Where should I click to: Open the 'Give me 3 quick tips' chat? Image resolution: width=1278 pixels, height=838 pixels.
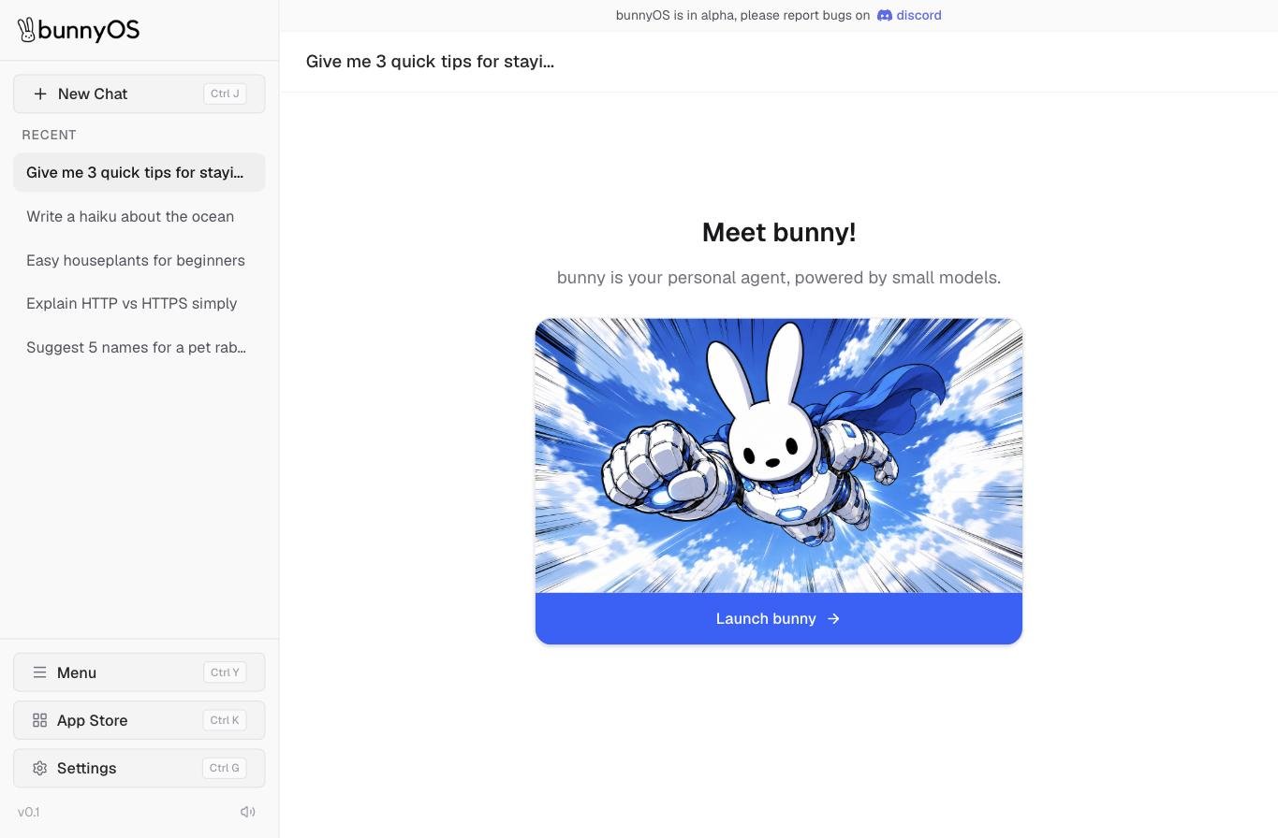140,172
